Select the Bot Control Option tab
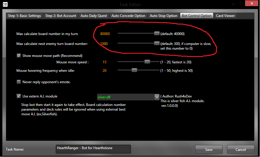 pyautogui.click(x=197, y=16)
